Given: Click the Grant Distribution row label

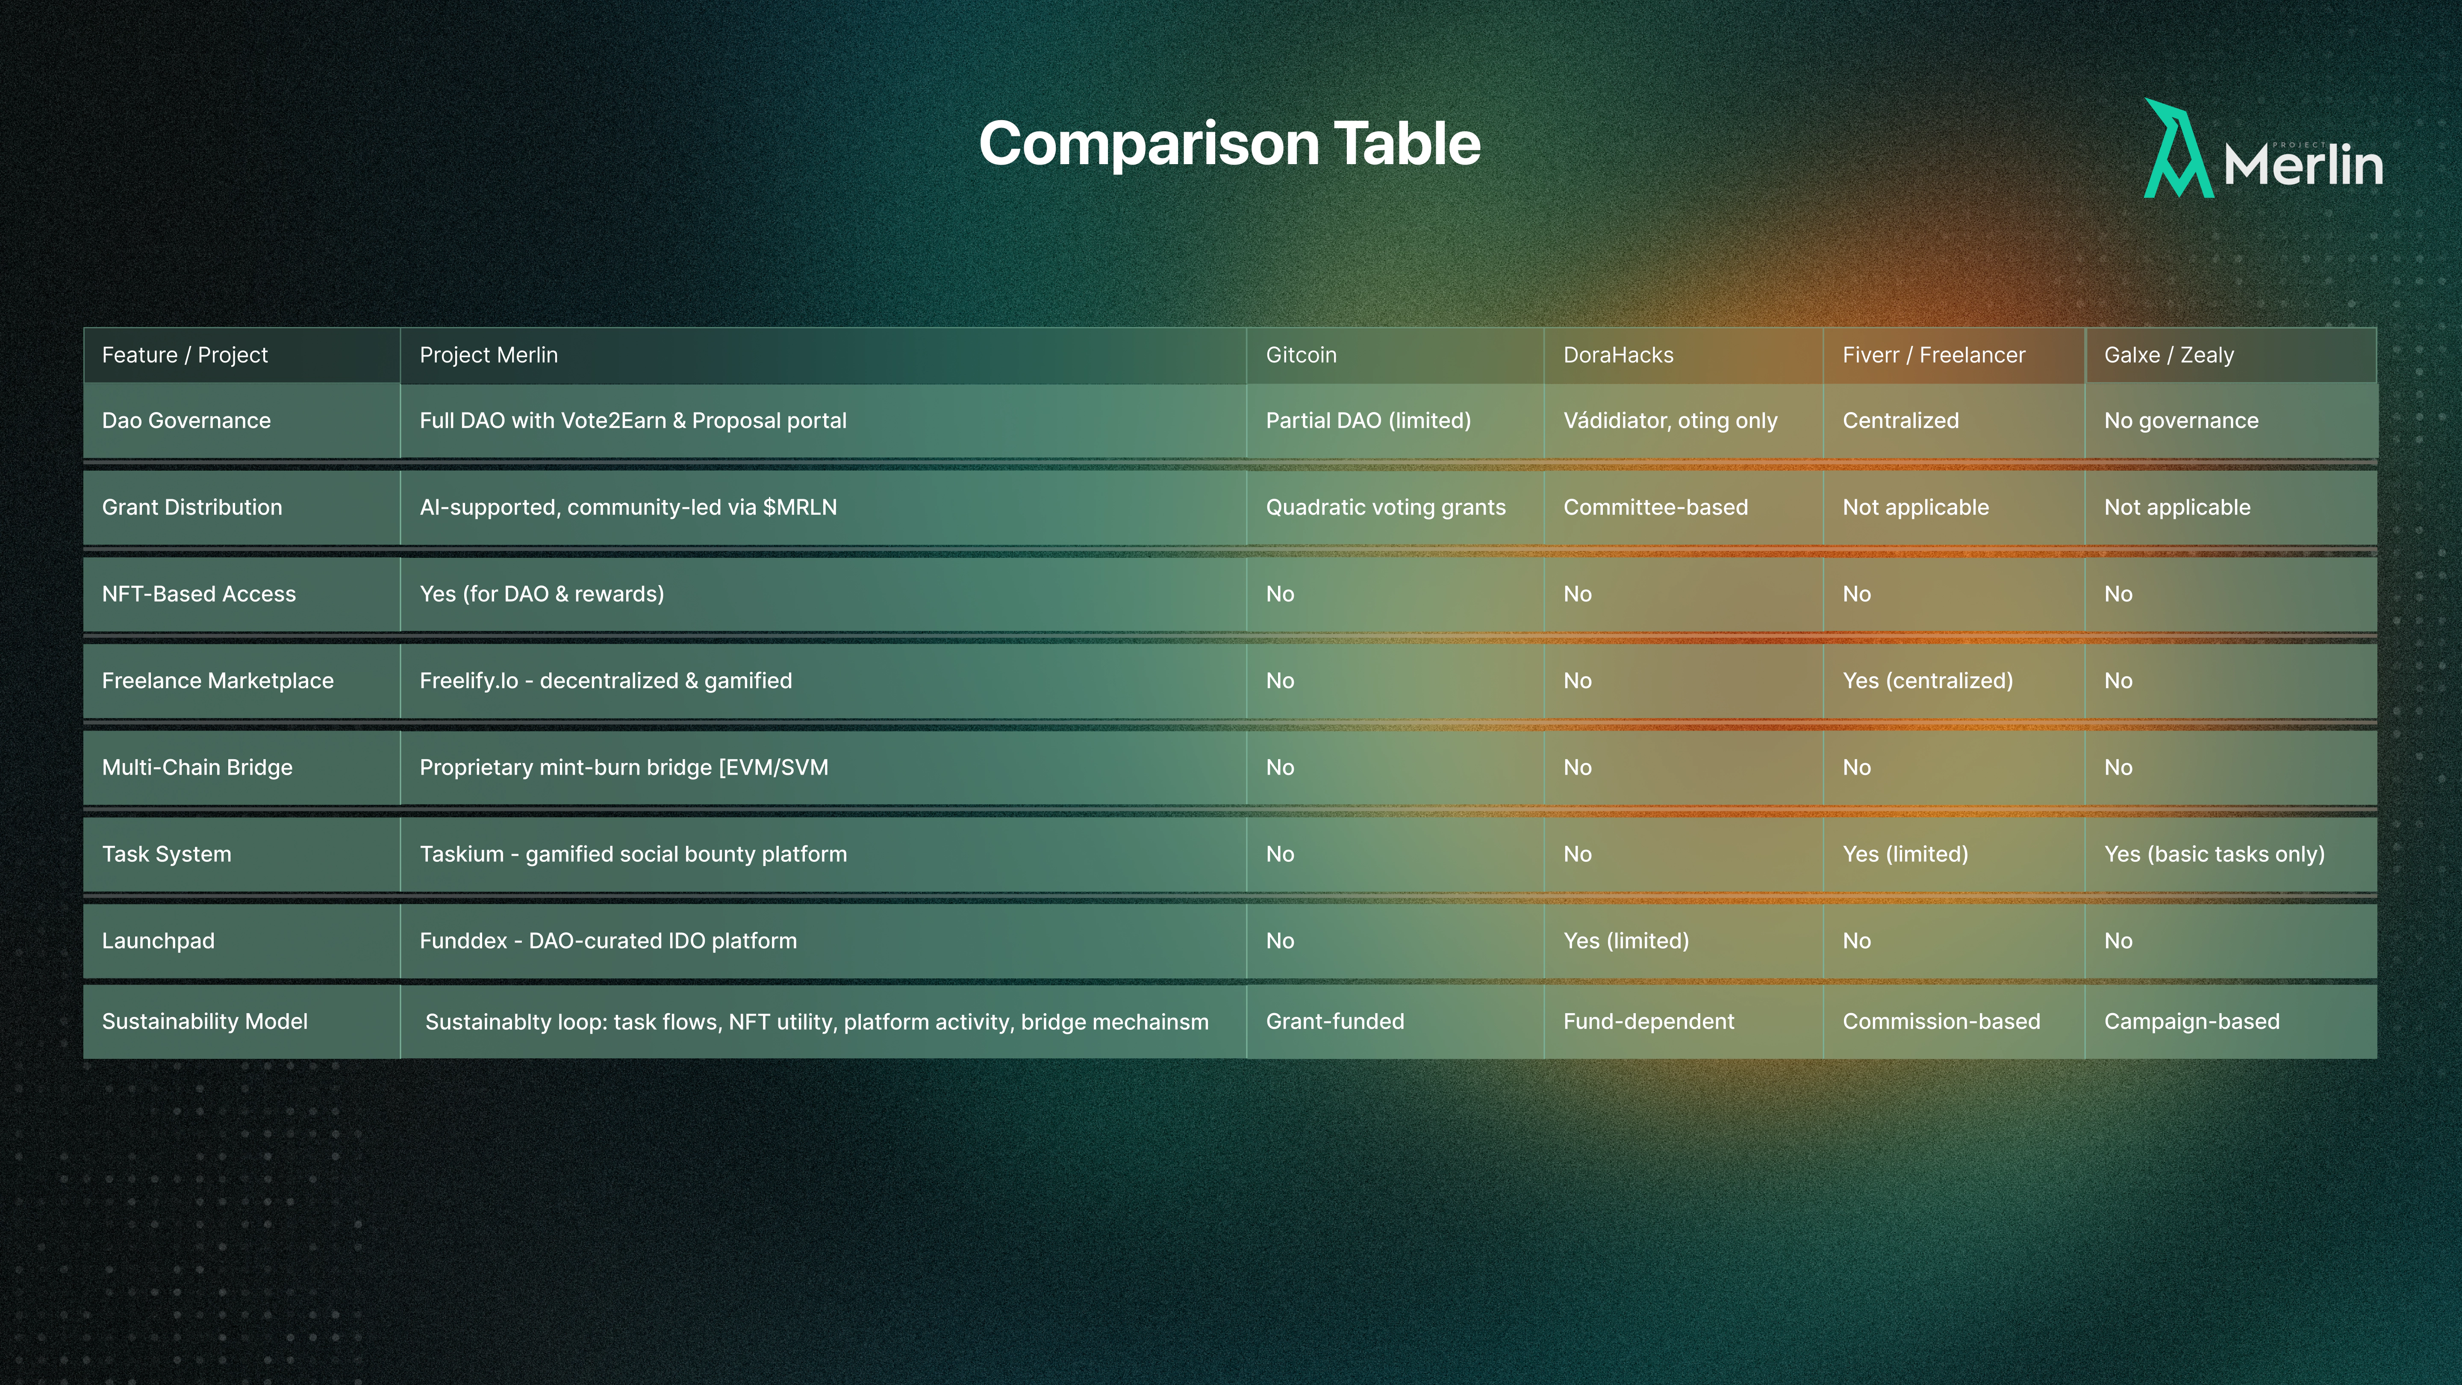Looking at the screenshot, I should [192, 507].
